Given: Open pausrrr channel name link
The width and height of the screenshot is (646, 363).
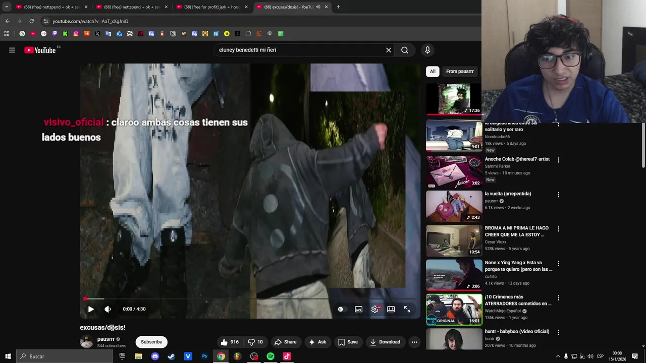Looking at the screenshot, I should click(x=106, y=339).
